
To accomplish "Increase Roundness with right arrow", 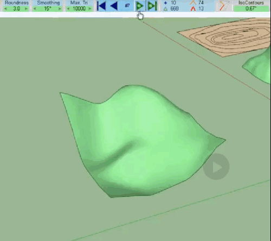I will point(27,9).
